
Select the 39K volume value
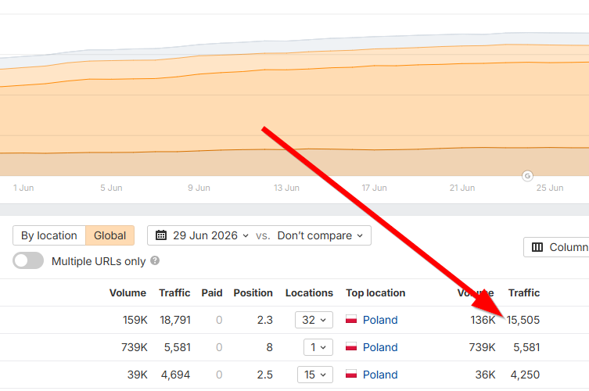[x=137, y=375]
